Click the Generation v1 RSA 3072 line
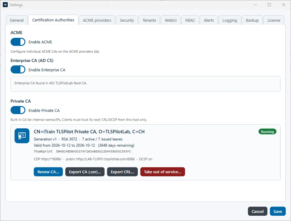291x221 pixels. (x=78, y=139)
